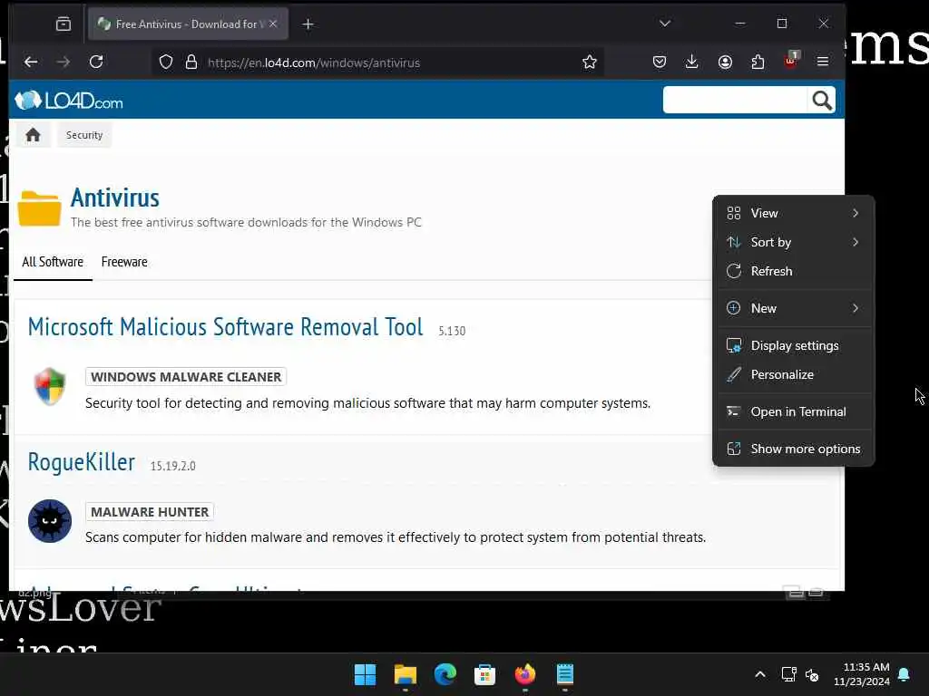Reload the page in Firefox
Viewport: 929px width, 696px height.
pos(96,62)
